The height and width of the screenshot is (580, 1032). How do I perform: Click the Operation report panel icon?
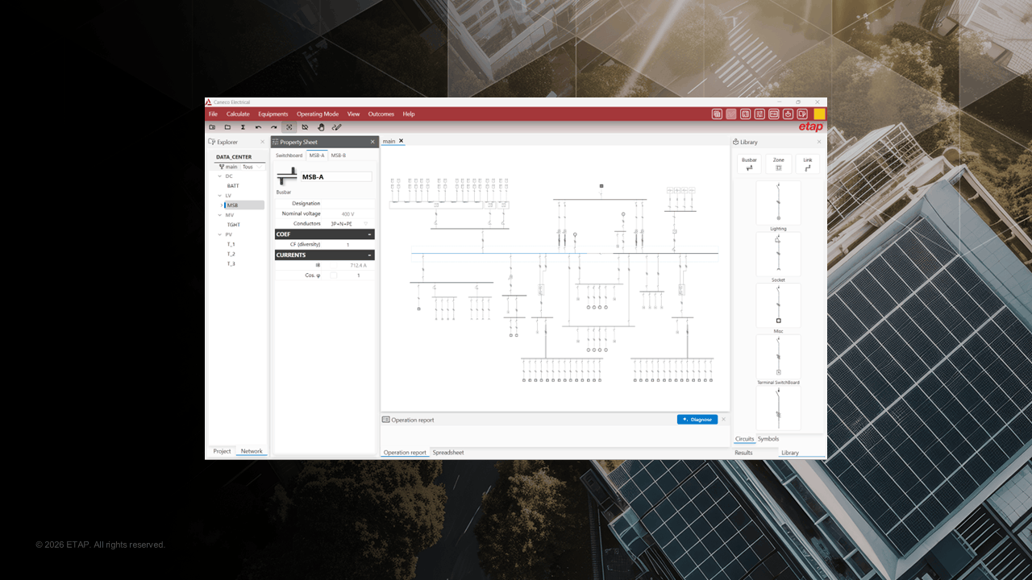pos(386,420)
